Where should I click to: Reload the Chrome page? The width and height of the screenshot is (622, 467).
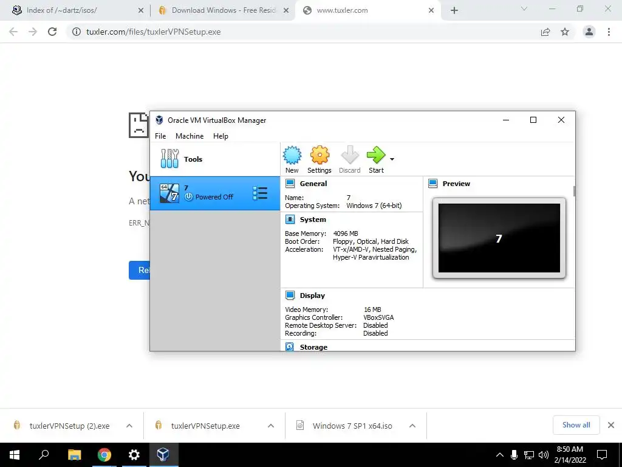[52, 32]
